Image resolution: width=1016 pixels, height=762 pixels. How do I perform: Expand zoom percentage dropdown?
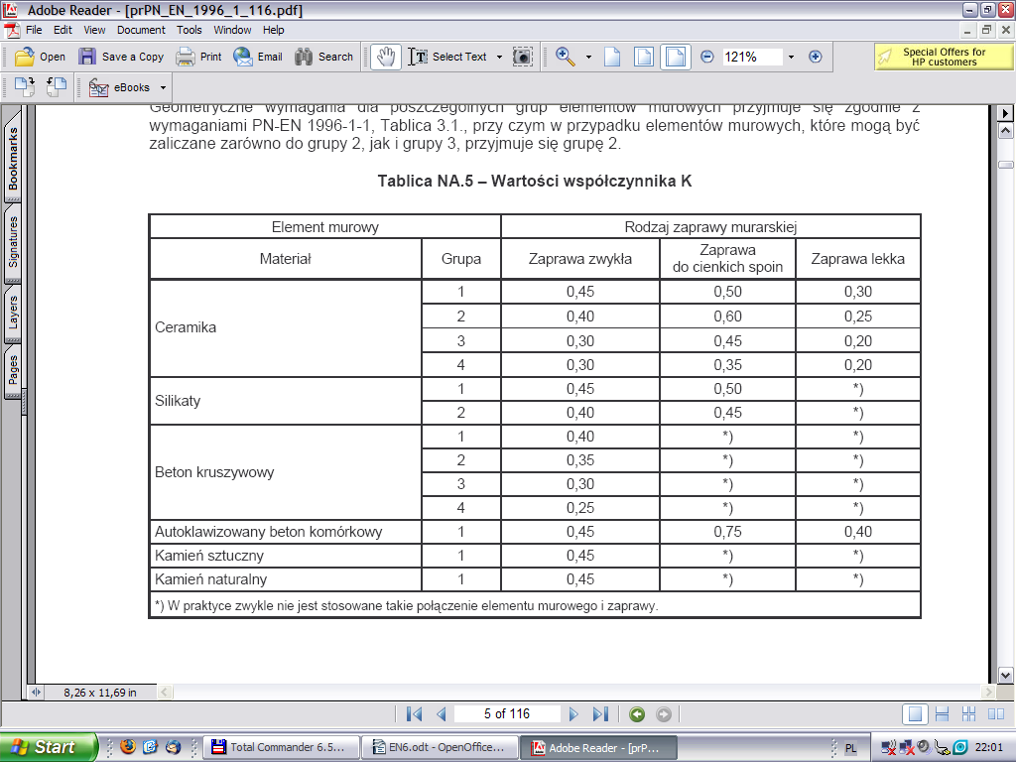point(791,57)
